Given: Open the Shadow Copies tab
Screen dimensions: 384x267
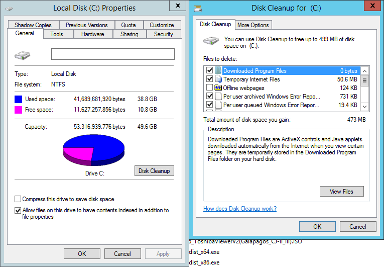Looking at the screenshot, I should (x=33, y=25).
